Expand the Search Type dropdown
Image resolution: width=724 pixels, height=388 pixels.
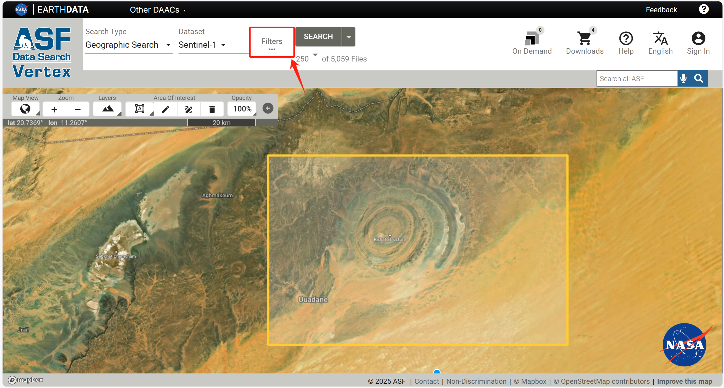(129, 45)
